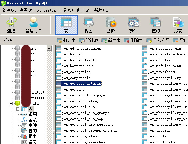Select 函数 node in the connection tree
This screenshot has width=188, height=144.
pyautogui.click(x=29, y=120)
